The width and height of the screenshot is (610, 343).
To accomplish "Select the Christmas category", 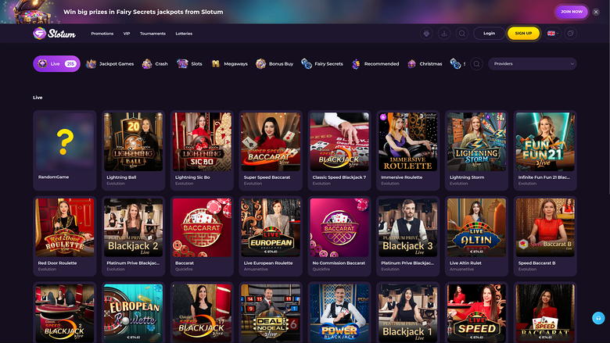I will tap(425, 64).
